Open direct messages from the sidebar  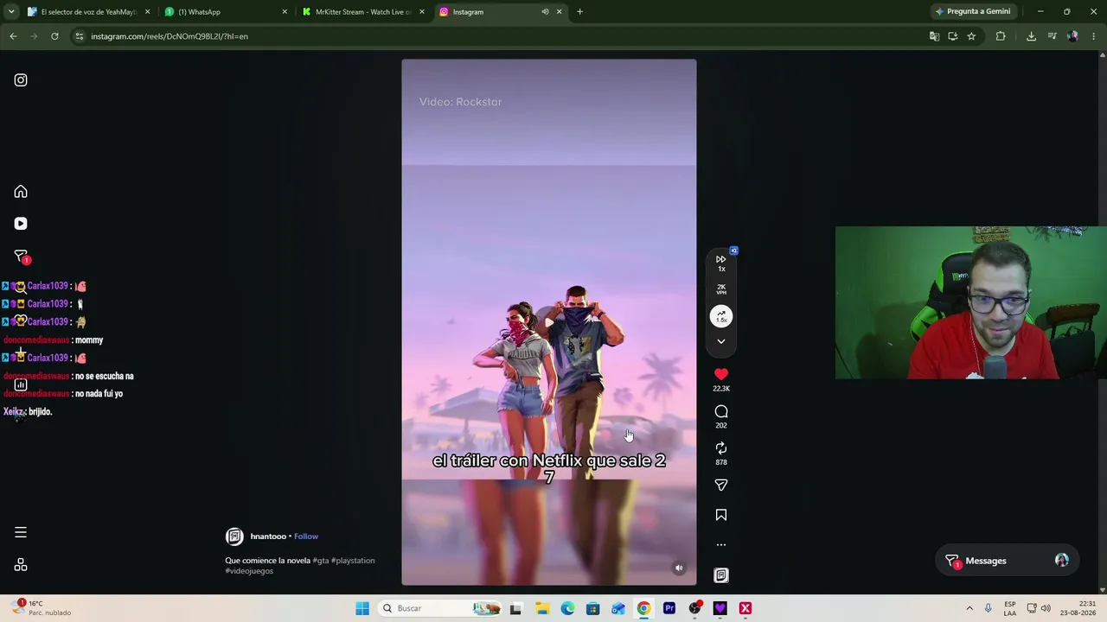tap(21, 257)
